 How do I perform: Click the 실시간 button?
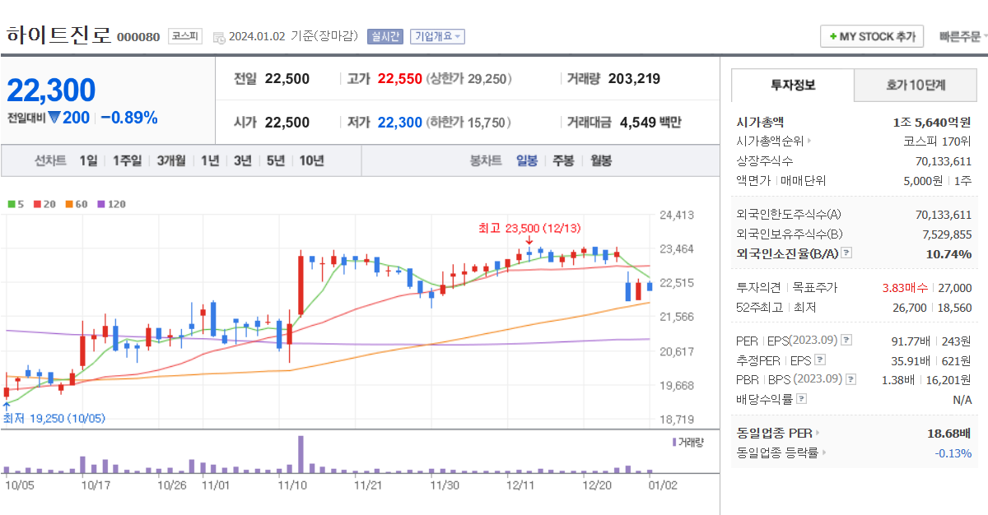click(384, 36)
